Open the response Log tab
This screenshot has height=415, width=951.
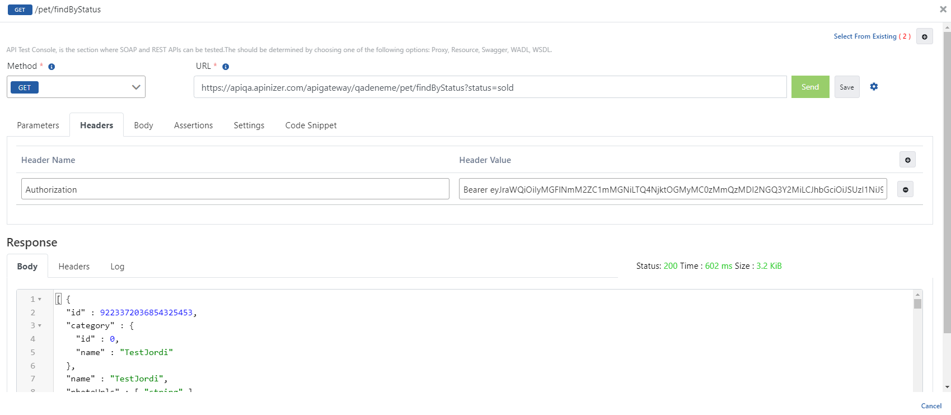117,267
